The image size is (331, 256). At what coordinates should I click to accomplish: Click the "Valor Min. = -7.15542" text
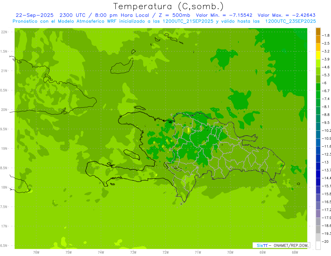pos(224,15)
